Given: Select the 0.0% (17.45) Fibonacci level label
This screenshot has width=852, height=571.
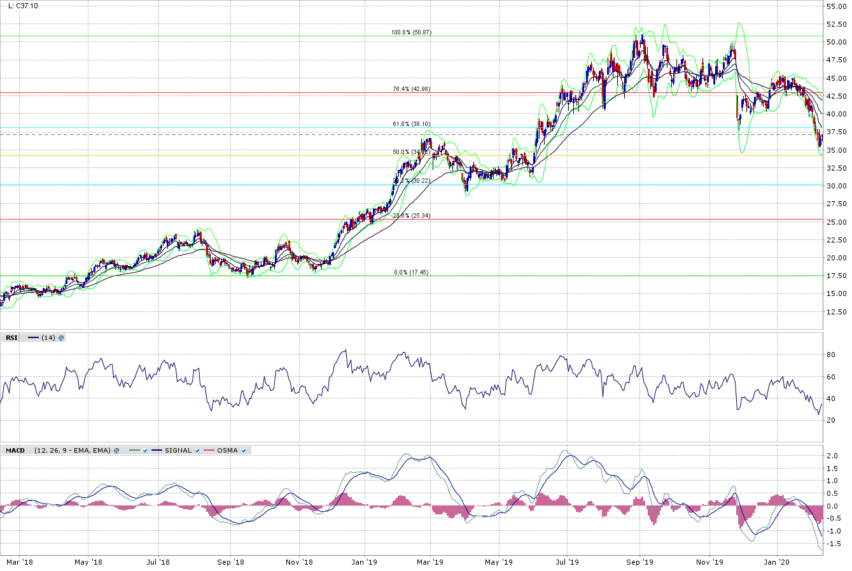Looking at the screenshot, I should point(411,272).
